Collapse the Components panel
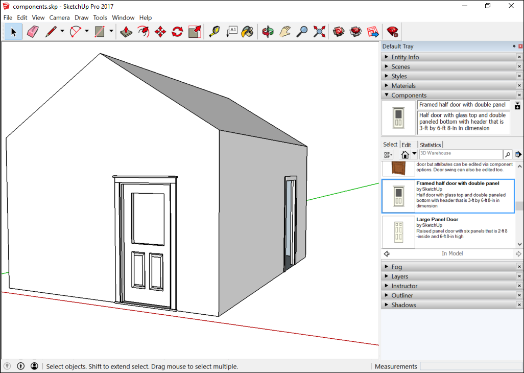Image resolution: width=524 pixels, height=373 pixels. pos(387,95)
